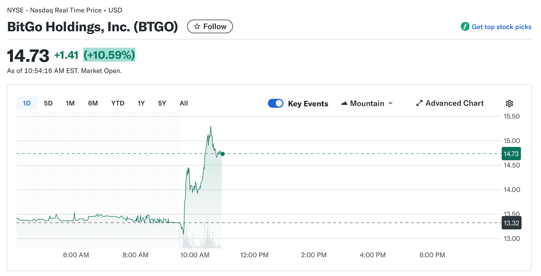Open chart settings gear icon
The height and width of the screenshot is (276, 541).
coord(509,103)
